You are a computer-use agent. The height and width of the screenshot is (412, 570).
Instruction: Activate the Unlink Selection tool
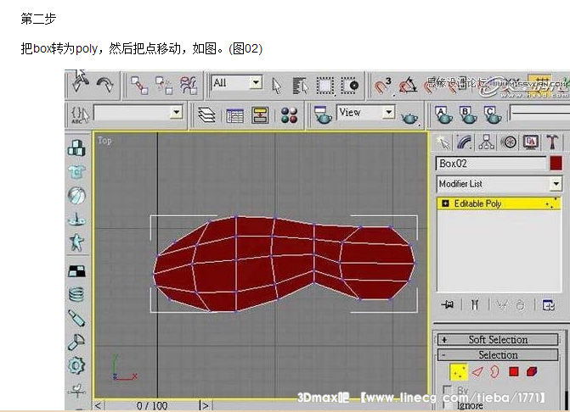click(164, 86)
